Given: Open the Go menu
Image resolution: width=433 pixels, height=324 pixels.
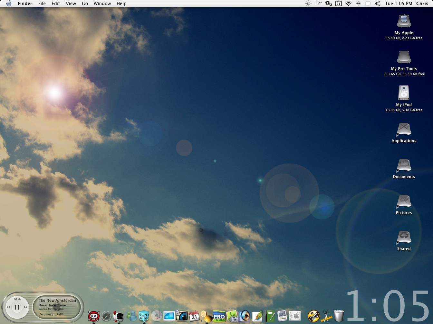Looking at the screenshot, I should click(x=85, y=4).
